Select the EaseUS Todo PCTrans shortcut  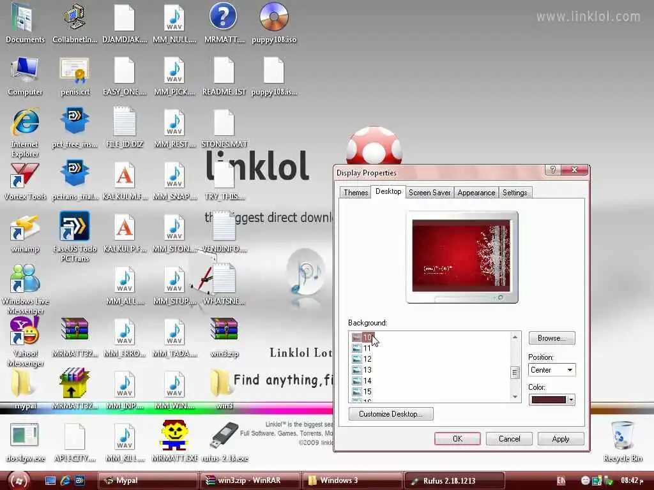point(75,236)
